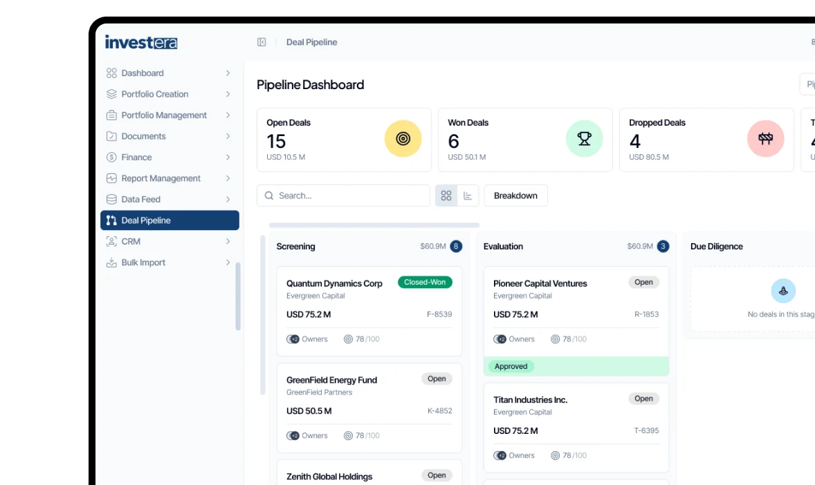The width and height of the screenshot is (815, 485).
Task: Open Dashboard grid icon in sidebar
Action: (111, 73)
